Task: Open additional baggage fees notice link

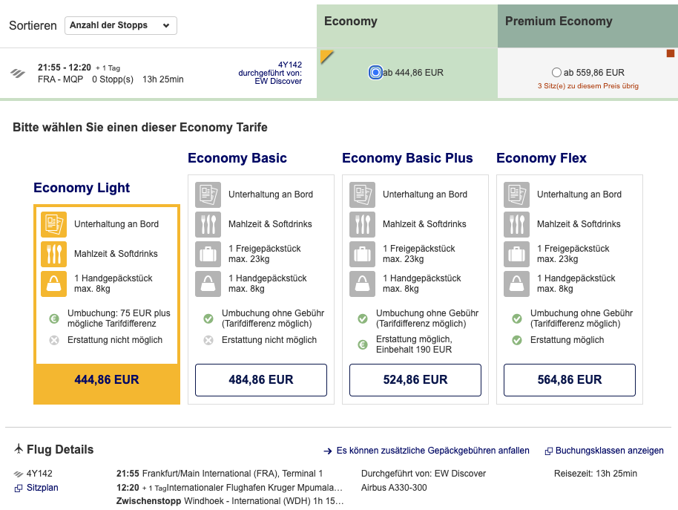Action: click(x=427, y=451)
